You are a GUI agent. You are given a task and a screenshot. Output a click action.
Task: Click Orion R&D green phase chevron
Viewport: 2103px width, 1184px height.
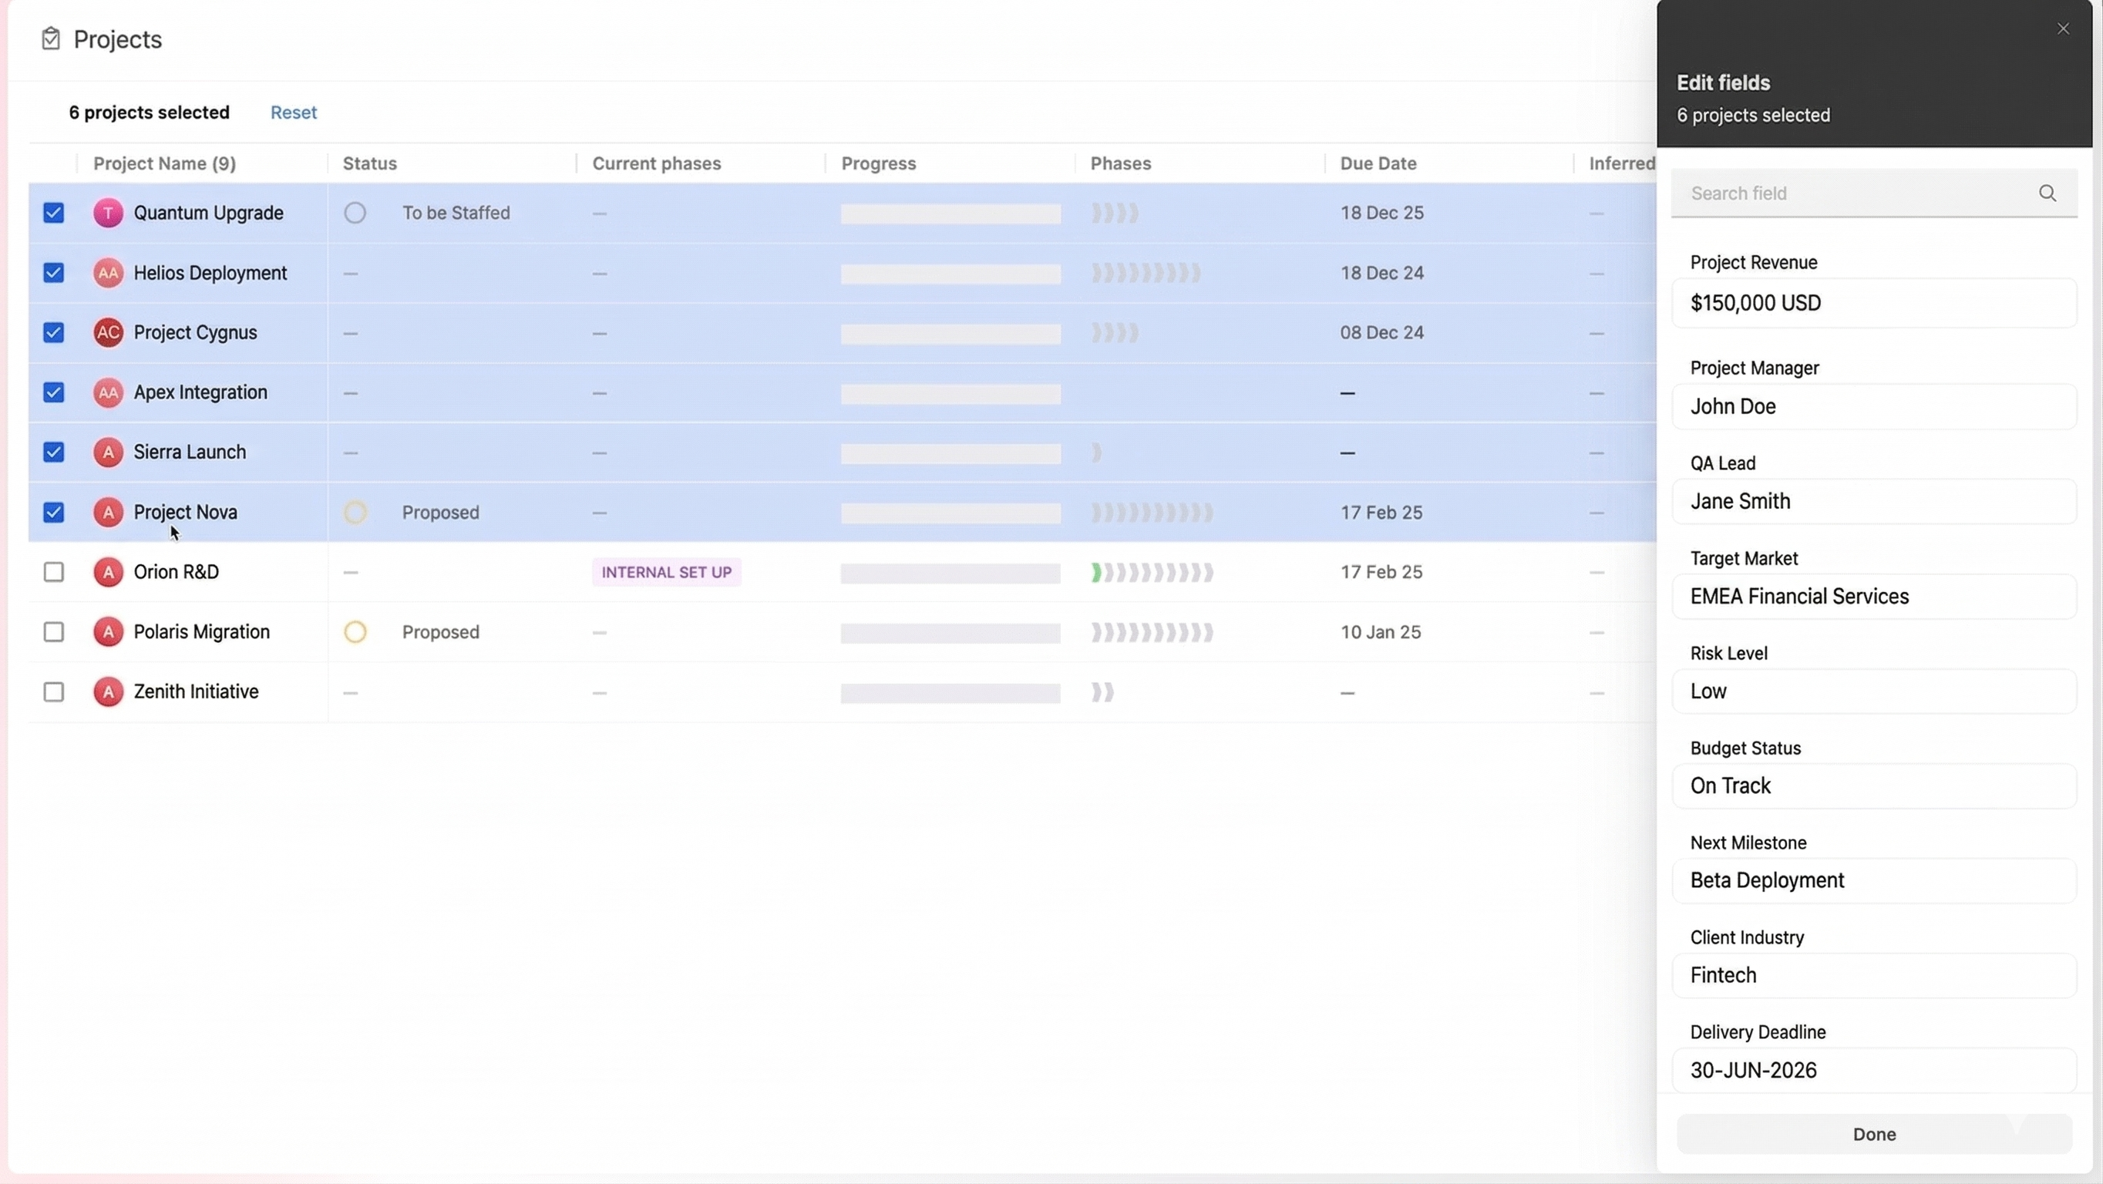click(x=1096, y=573)
